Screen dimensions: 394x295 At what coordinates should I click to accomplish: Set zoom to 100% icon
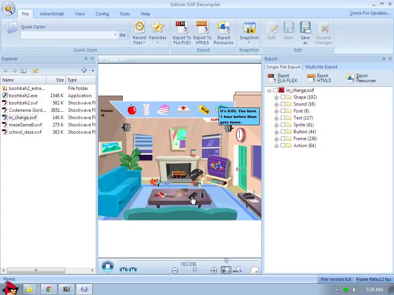point(237,270)
